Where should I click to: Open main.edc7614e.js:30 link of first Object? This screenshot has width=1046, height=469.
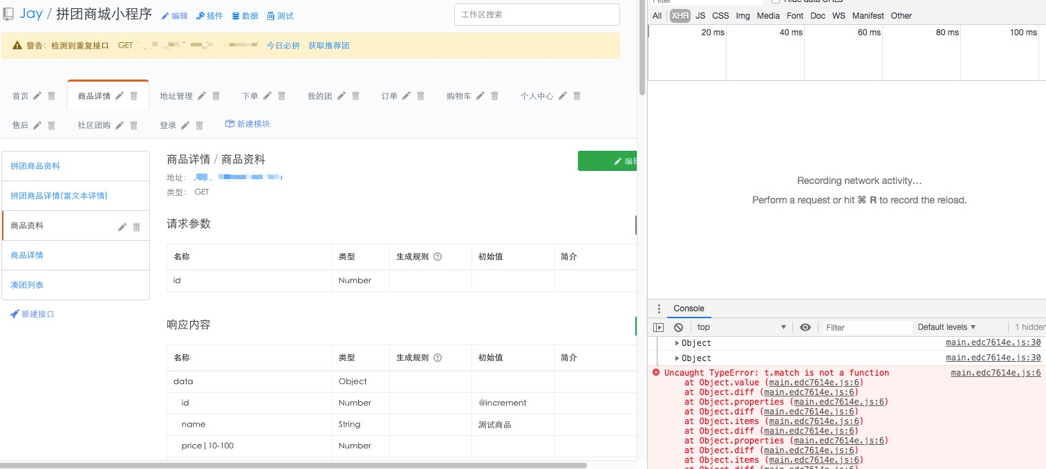[x=993, y=343]
